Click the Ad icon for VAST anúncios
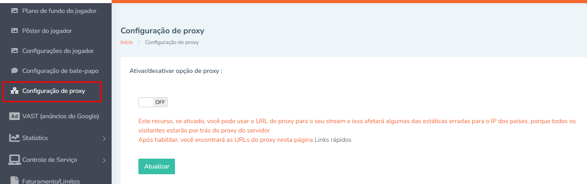Screen dimensions: 587x184 [x=14, y=116]
